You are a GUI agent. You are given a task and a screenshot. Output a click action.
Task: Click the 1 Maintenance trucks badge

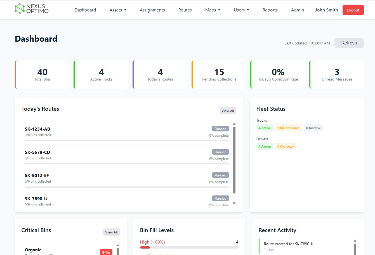coord(288,128)
